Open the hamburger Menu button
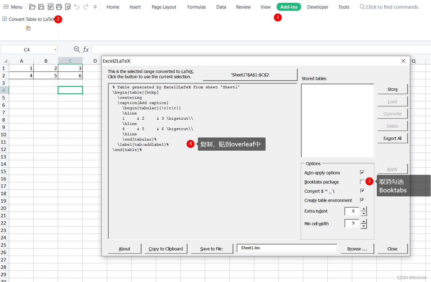 (13, 7)
